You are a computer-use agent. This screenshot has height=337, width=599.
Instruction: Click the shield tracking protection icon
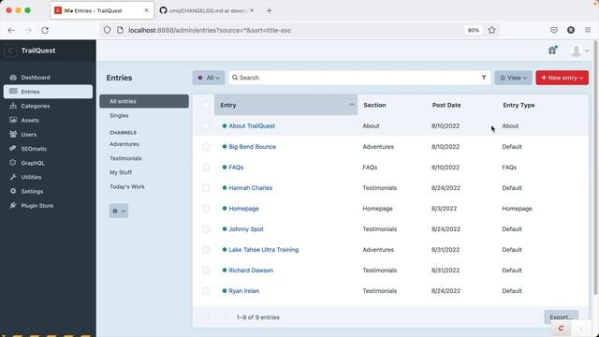coord(107,30)
